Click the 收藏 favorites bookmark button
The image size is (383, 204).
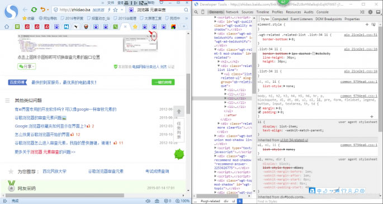29,18
